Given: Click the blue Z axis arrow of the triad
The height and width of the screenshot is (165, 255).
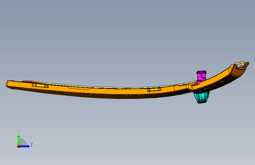Looking at the screenshot, I should click(x=24, y=146).
